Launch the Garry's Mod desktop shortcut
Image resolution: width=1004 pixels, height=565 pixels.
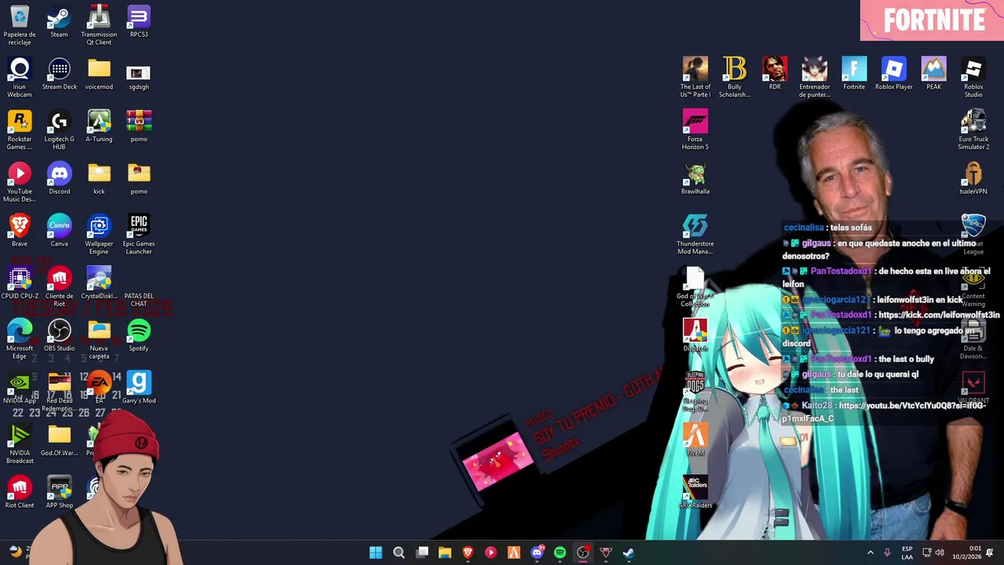[139, 388]
